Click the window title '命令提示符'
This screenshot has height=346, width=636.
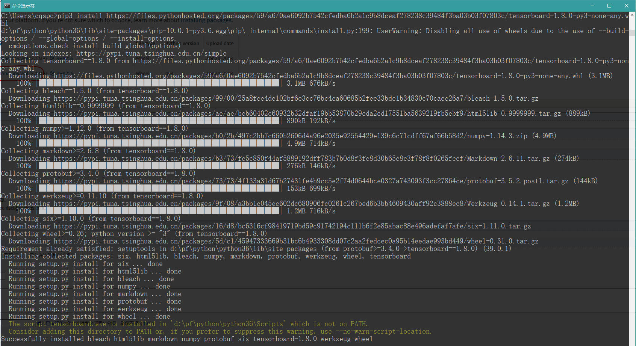coord(23,6)
